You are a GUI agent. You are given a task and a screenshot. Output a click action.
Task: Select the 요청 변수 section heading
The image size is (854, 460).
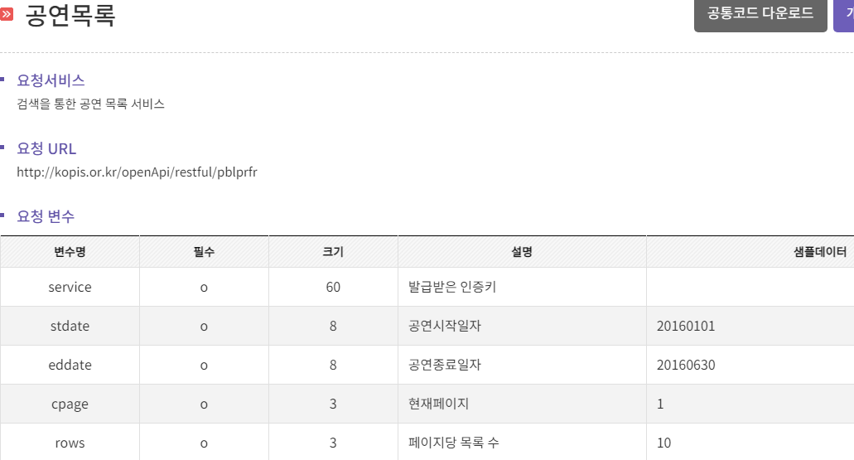(46, 216)
